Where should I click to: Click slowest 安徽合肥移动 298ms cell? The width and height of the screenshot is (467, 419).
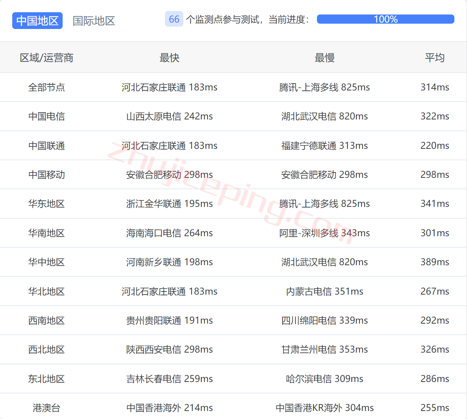[325, 174]
